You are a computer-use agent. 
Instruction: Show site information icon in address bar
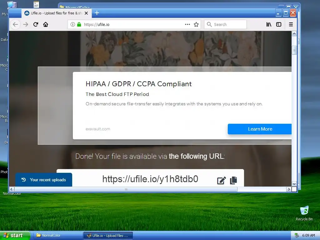pos(72,24)
